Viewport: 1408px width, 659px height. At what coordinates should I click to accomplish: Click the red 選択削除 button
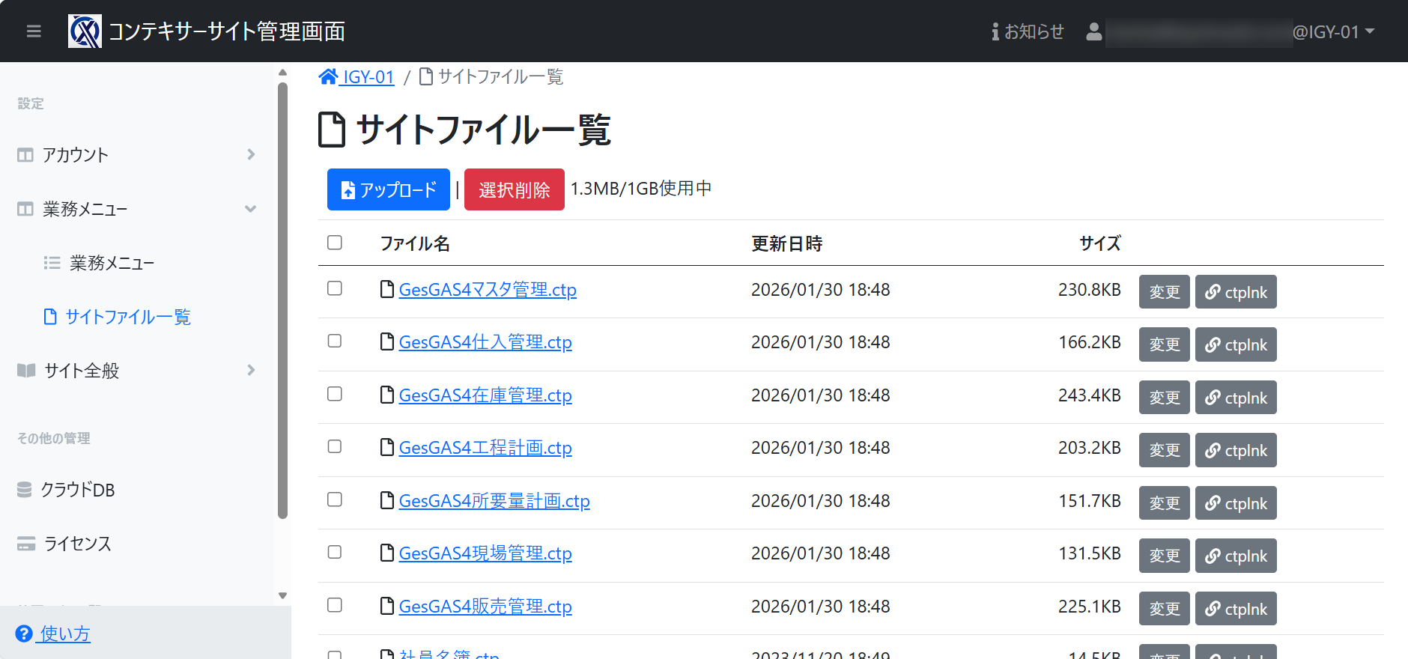coord(514,189)
